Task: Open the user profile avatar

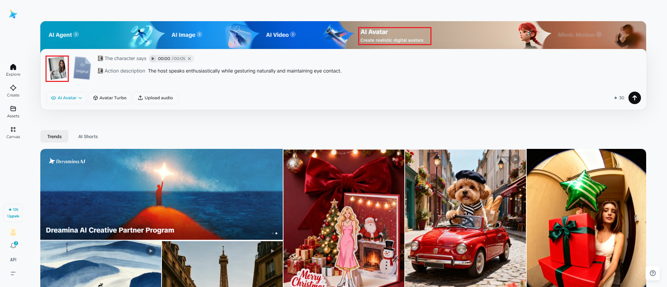Action: (13, 232)
